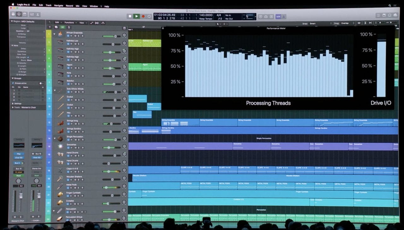Click the plus icon to add a new track
Image resolution: width=404 pixels, height=230 pixels.
[x=50, y=27]
